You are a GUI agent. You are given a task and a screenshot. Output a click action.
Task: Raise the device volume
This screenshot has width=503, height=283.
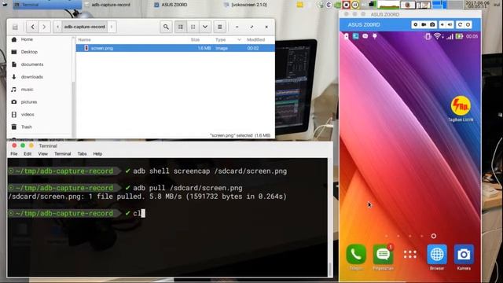450,24
